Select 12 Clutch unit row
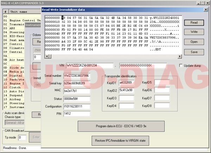This screenshot has width=211, height=153. (x=14, y=88)
